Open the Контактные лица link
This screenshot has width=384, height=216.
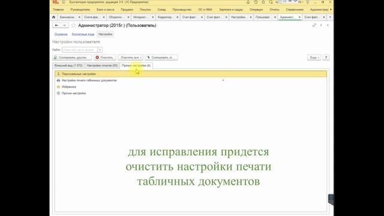click(83, 34)
